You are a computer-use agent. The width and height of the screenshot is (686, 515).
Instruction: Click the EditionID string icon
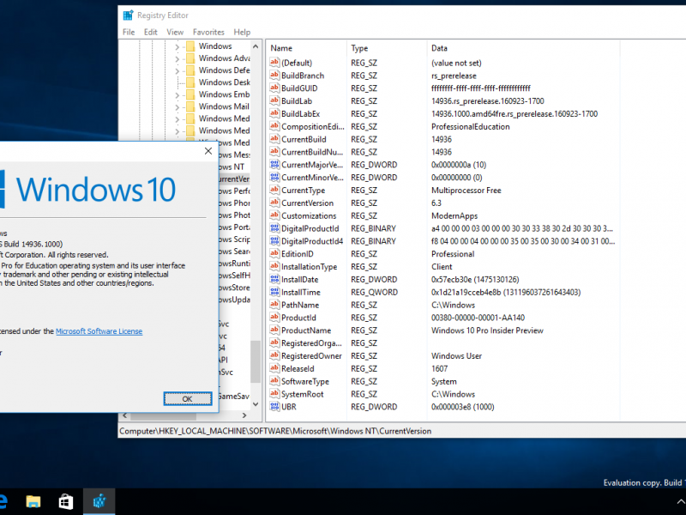pyautogui.click(x=274, y=253)
